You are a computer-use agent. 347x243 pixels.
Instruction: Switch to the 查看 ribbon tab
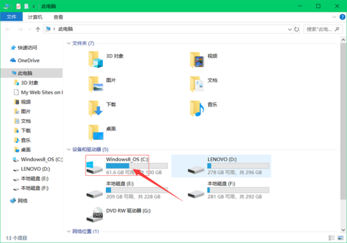tap(58, 17)
